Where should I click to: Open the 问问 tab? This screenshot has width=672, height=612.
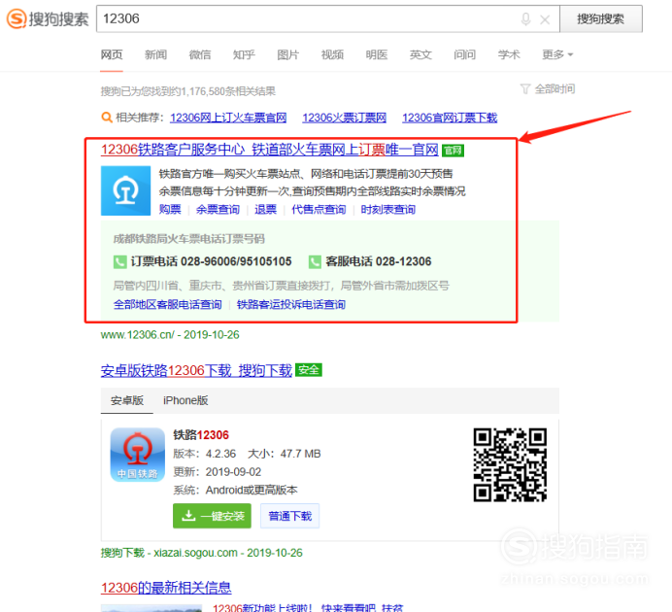(464, 54)
